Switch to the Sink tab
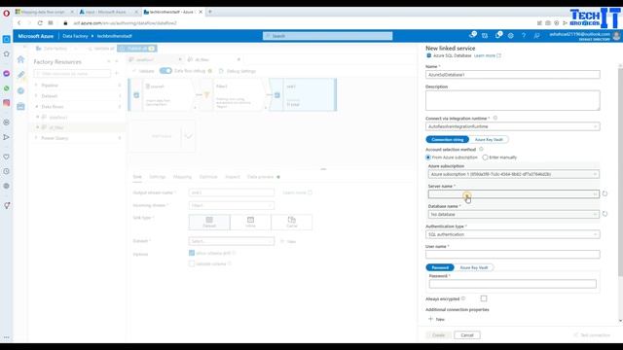Image resolution: width=623 pixels, height=350 pixels. 137,177
